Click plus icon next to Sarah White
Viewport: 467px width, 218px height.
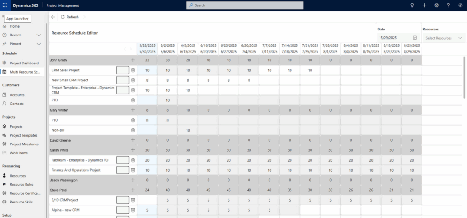click(x=133, y=150)
